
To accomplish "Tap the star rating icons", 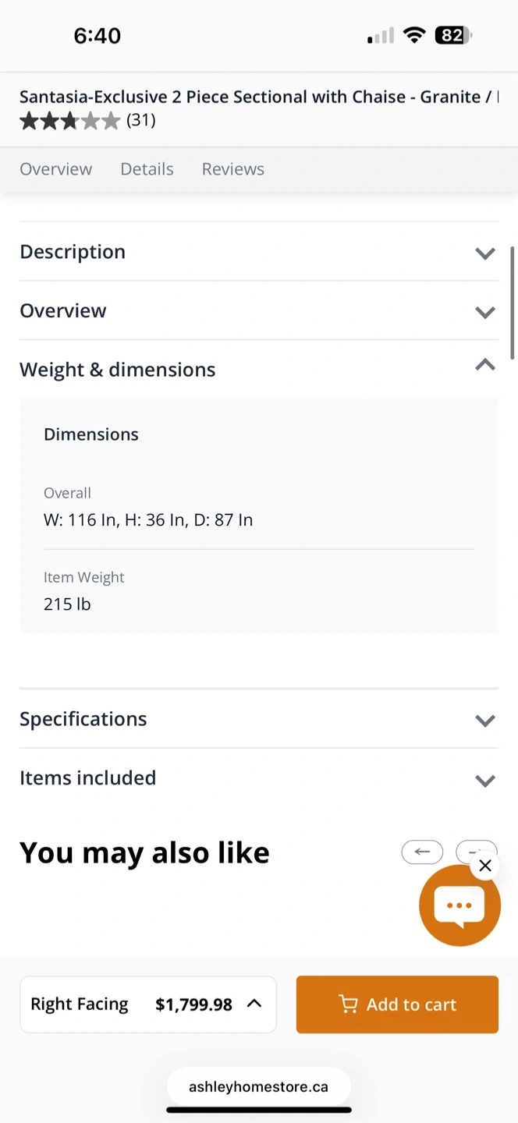I will click(x=69, y=120).
